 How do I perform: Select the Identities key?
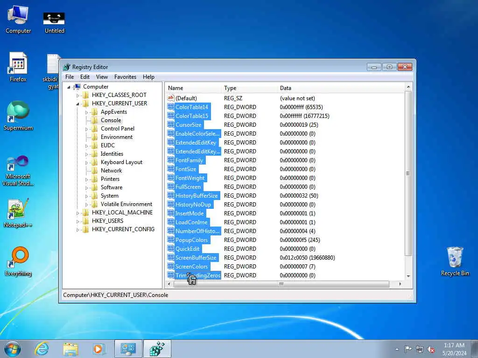(112, 154)
